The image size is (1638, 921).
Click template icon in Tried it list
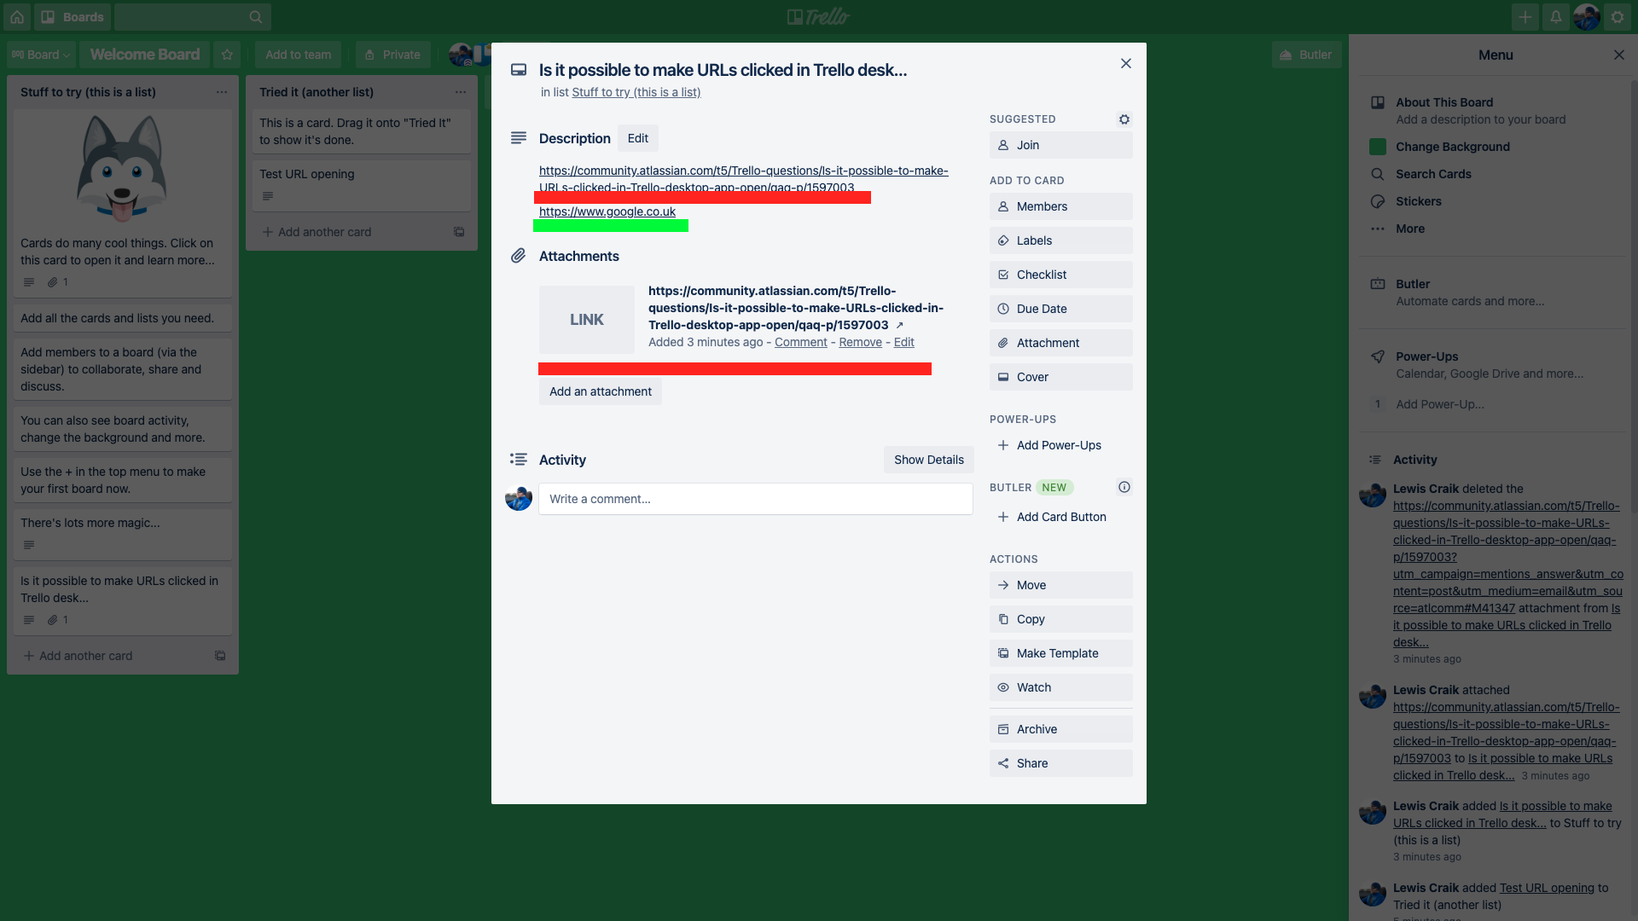point(459,232)
